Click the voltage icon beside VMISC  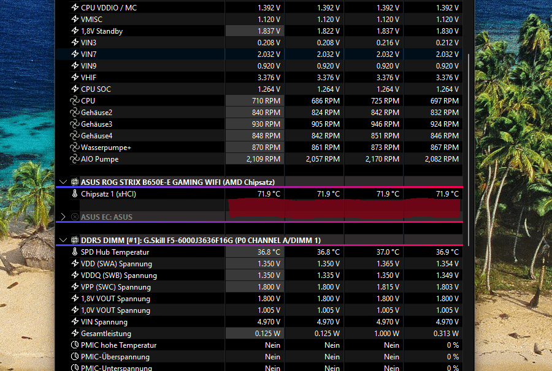click(75, 19)
